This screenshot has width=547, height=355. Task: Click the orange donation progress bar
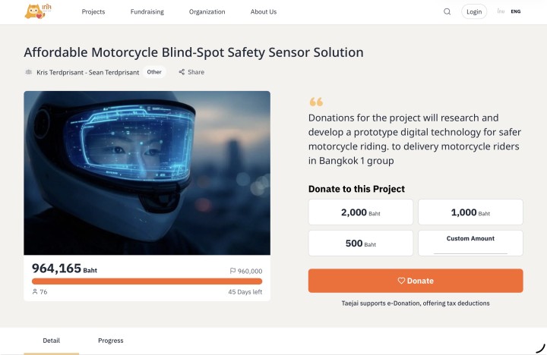(147, 281)
